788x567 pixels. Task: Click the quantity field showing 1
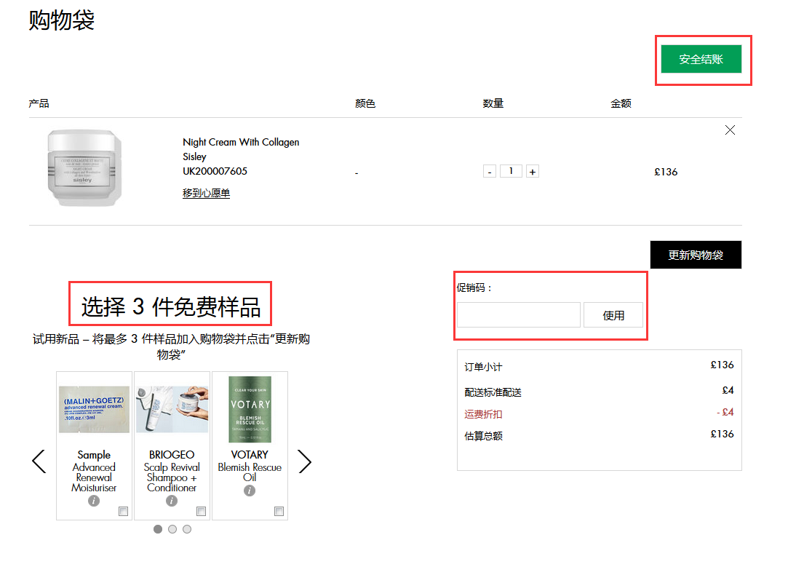pyautogui.click(x=511, y=171)
